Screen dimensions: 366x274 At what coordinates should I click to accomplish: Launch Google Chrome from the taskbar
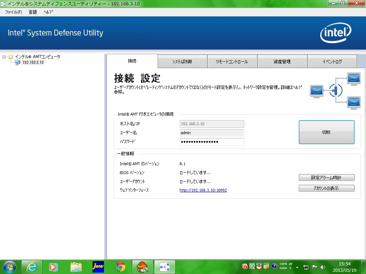pos(120,267)
